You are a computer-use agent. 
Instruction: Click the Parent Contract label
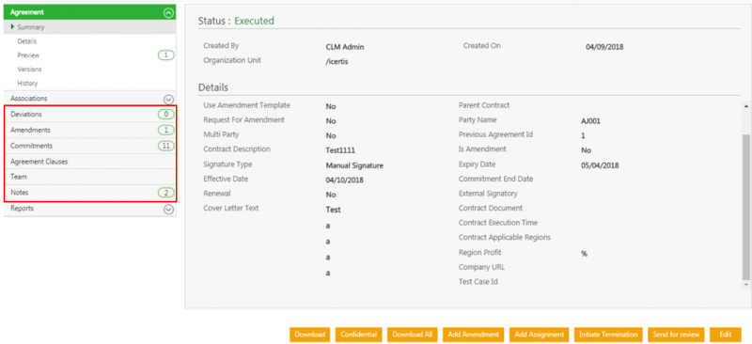pyautogui.click(x=484, y=105)
